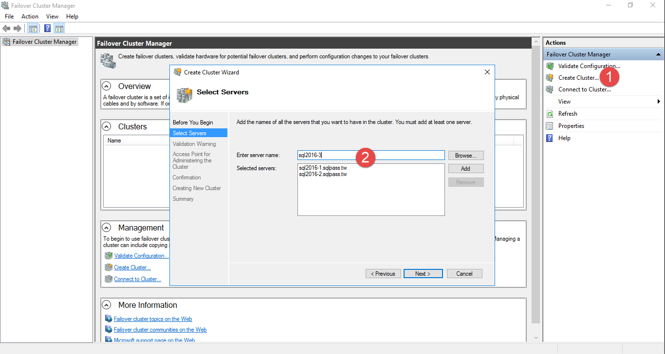Click the blue Help toolbar icon
The width and height of the screenshot is (665, 354).
pyautogui.click(x=48, y=29)
